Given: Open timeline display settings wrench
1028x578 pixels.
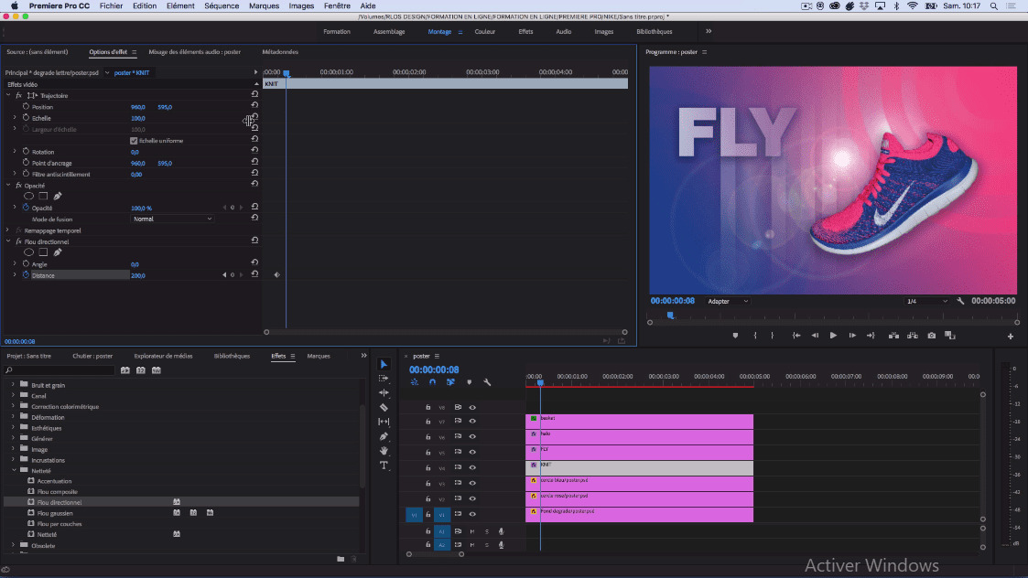Looking at the screenshot, I should tap(487, 382).
